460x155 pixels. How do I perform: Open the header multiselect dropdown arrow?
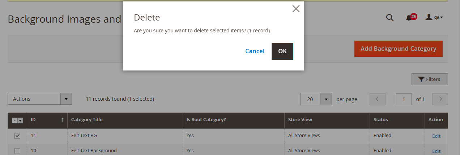click(x=20, y=120)
